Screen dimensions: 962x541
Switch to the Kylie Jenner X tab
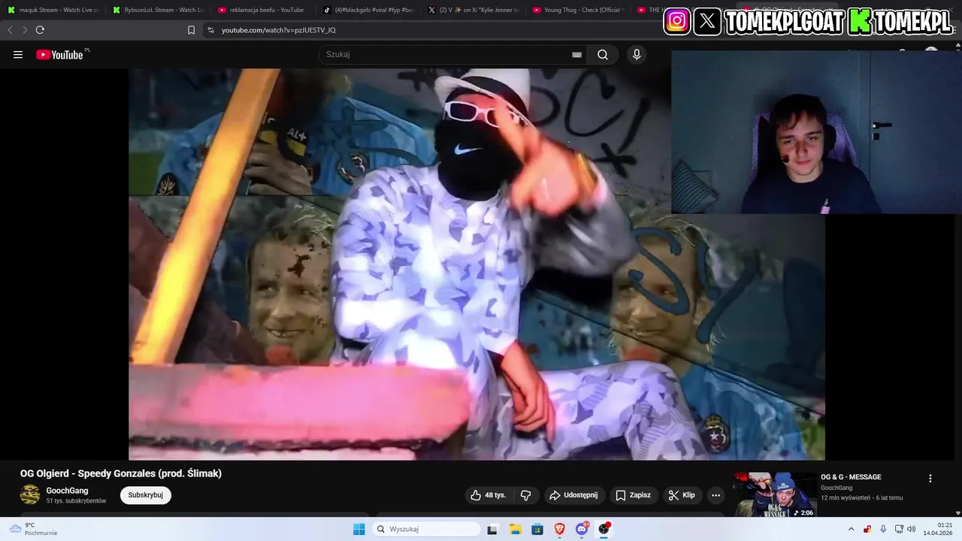pos(473,10)
